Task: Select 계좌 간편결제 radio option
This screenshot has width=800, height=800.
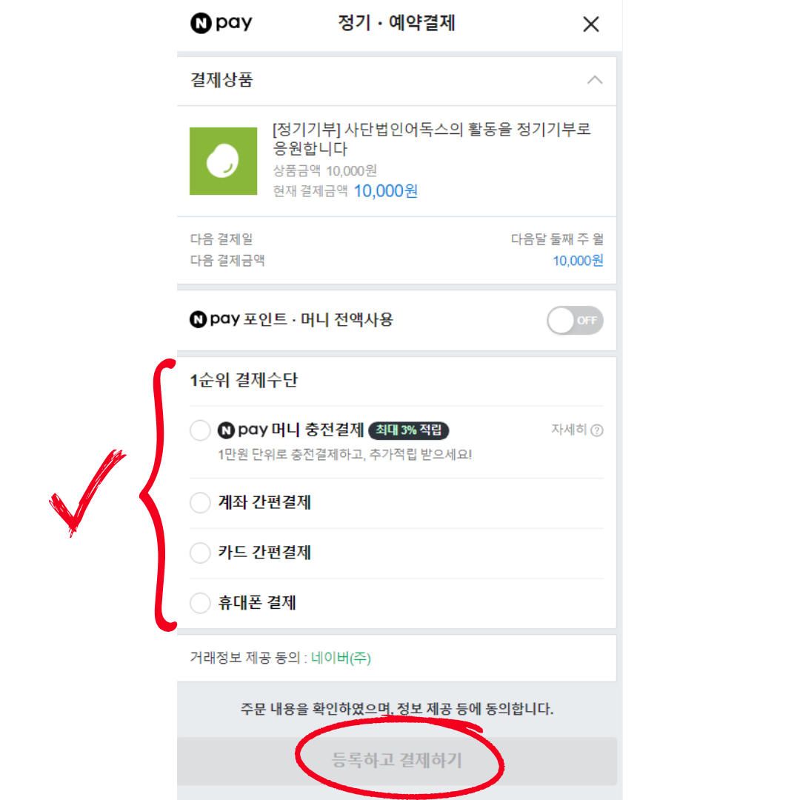Action: click(x=200, y=502)
